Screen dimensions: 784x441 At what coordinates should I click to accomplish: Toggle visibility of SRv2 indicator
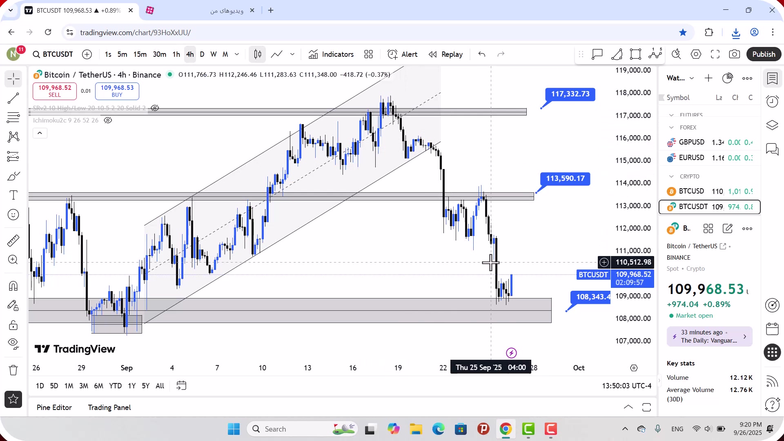click(x=155, y=108)
